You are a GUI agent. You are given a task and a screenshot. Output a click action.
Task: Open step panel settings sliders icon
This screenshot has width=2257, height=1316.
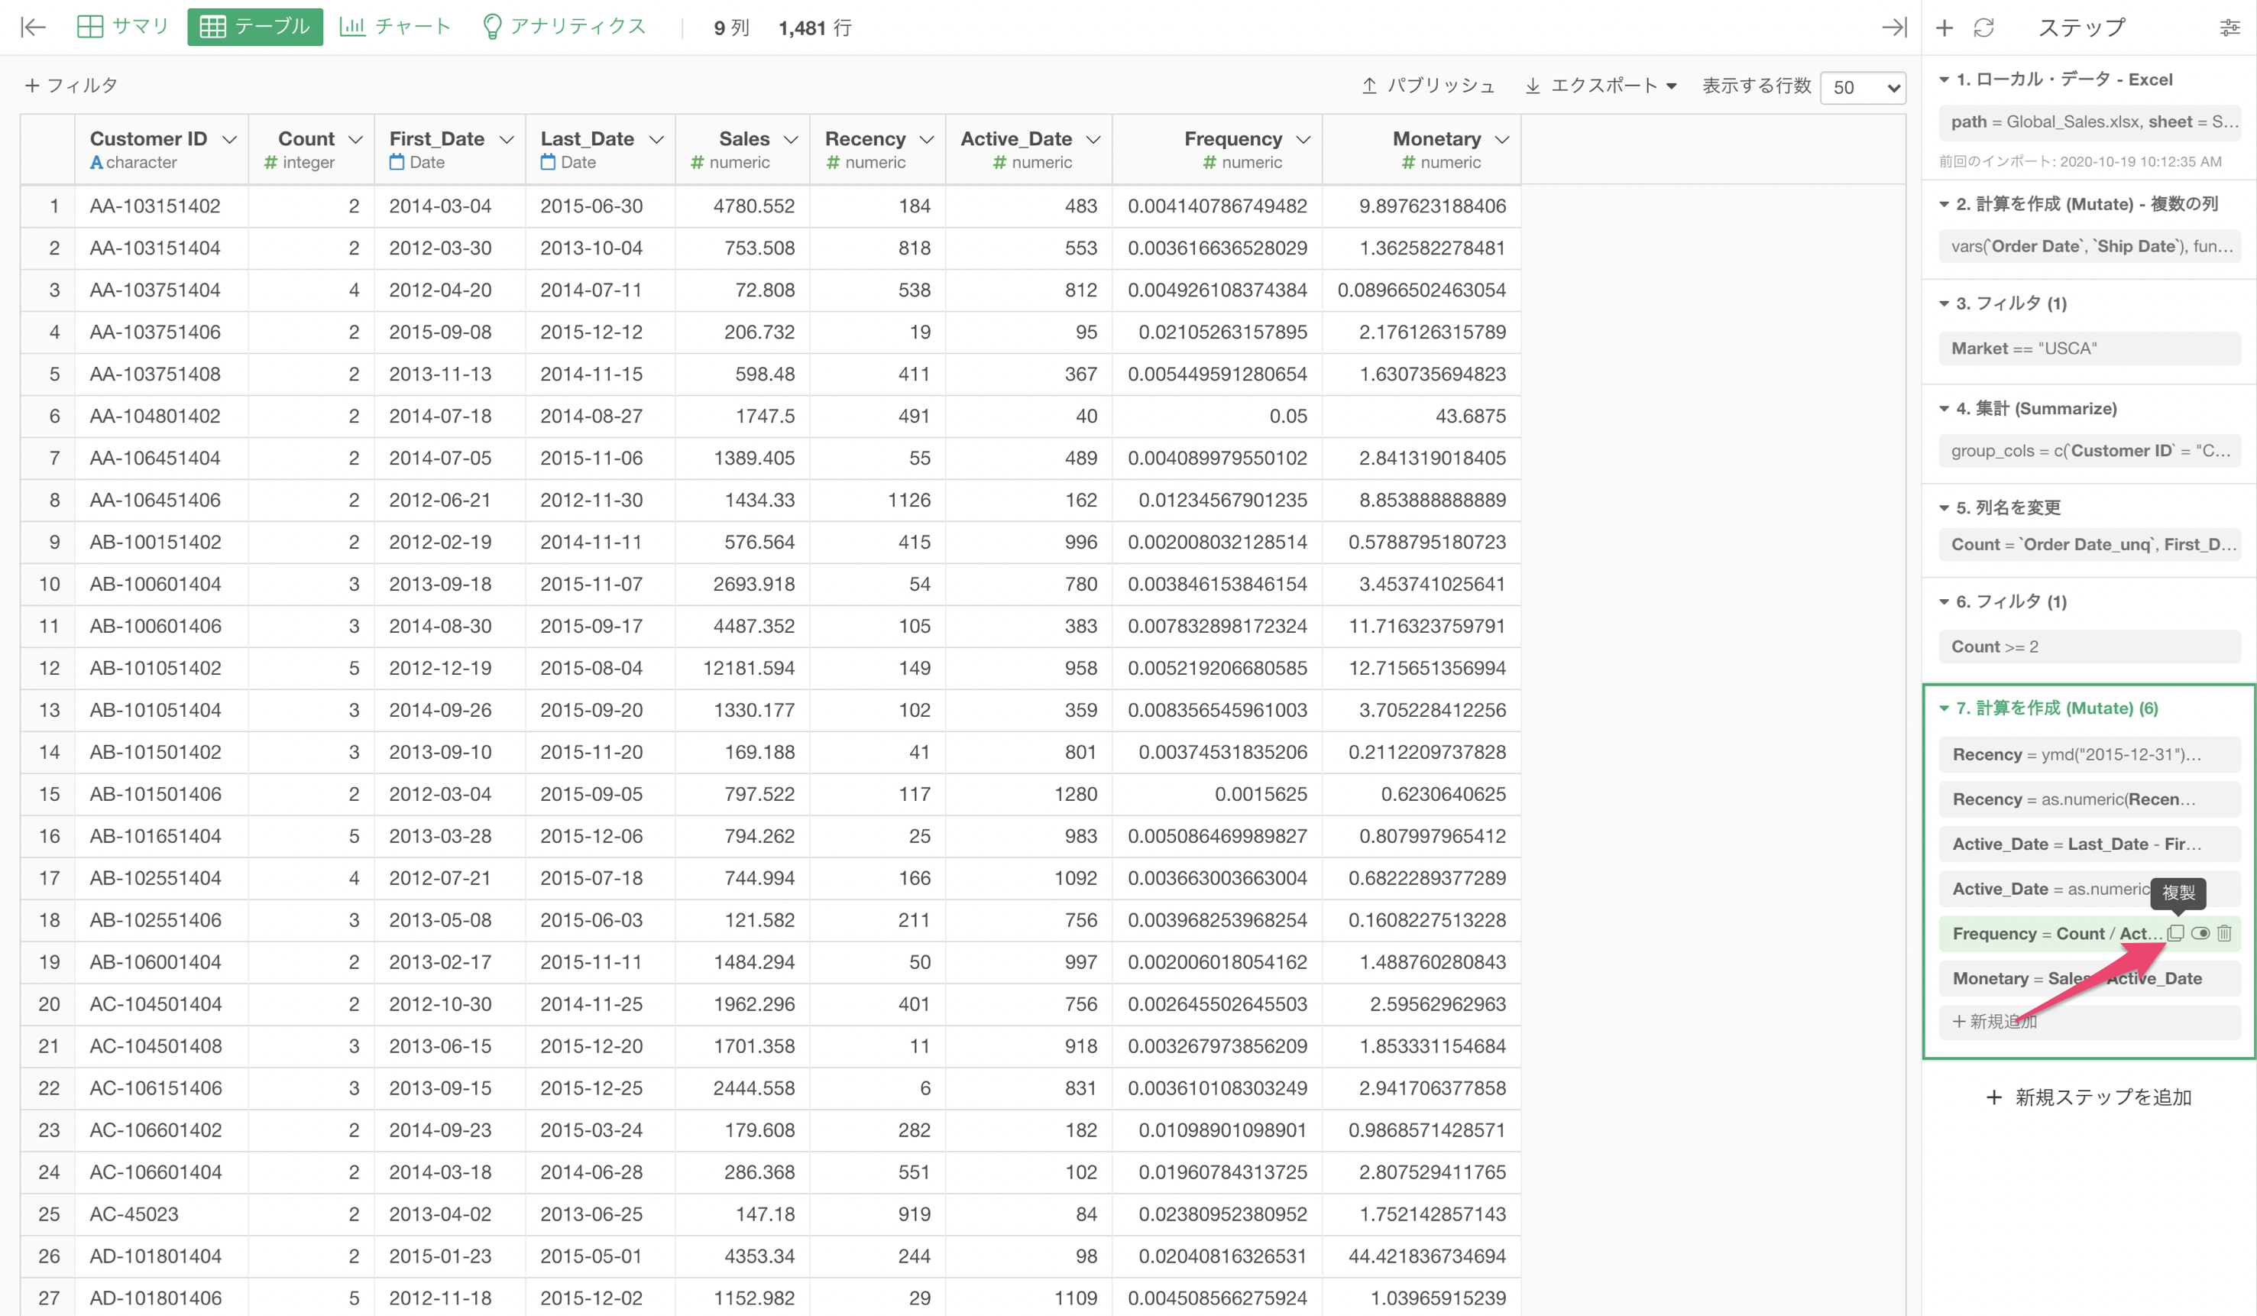(x=2229, y=28)
